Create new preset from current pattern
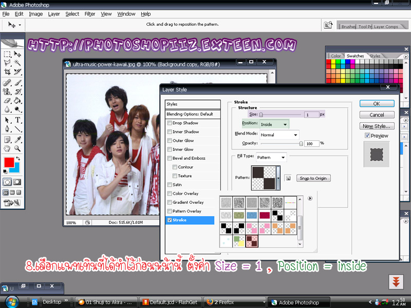This screenshot has height=308, width=411. 288,178
